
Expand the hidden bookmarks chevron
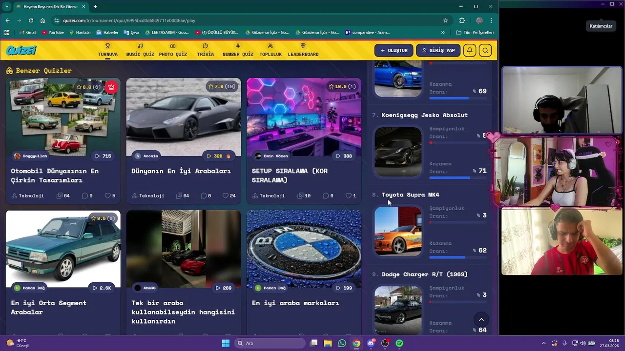(x=443, y=33)
